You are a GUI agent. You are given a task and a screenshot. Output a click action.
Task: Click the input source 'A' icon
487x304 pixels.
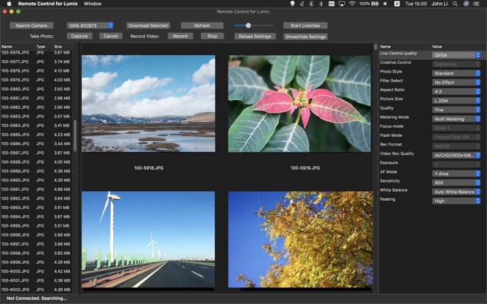coord(397,4)
